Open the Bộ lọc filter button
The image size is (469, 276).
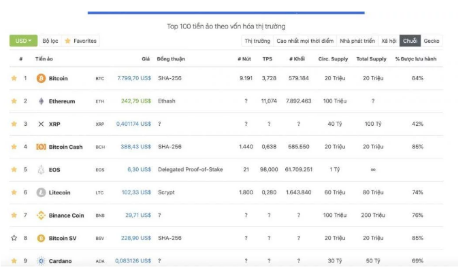coord(50,41)
